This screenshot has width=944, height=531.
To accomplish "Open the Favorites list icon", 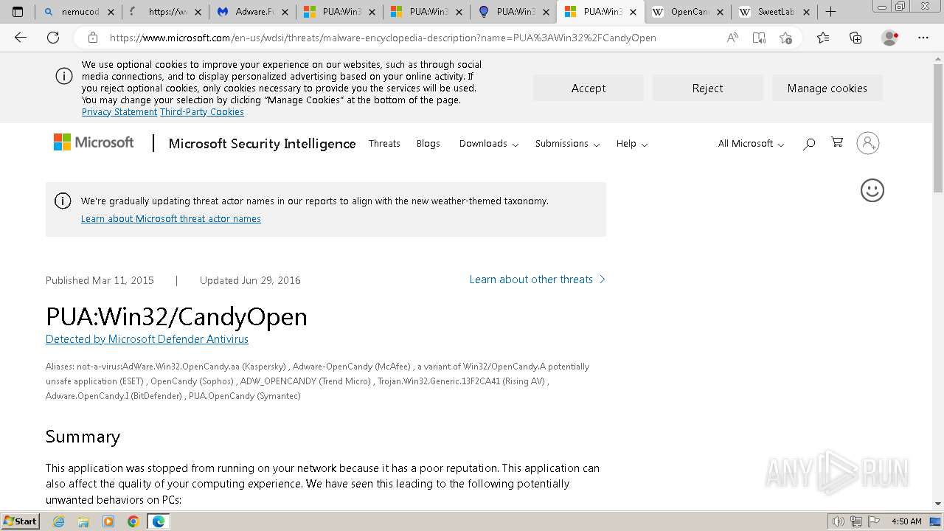I will pyautogui.click(x=823, y=38).
